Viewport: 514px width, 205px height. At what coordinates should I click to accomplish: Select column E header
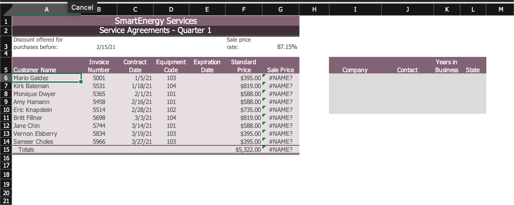207,9
